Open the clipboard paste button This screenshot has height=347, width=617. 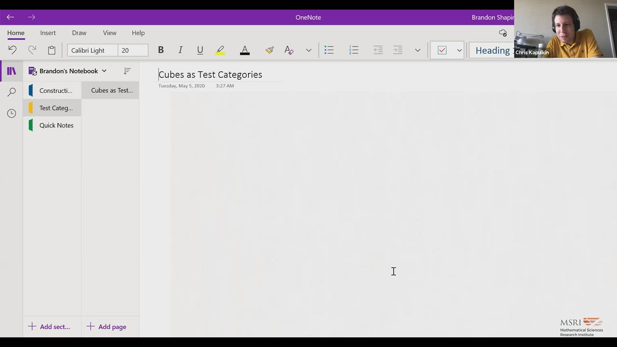[x=52, y=50]
